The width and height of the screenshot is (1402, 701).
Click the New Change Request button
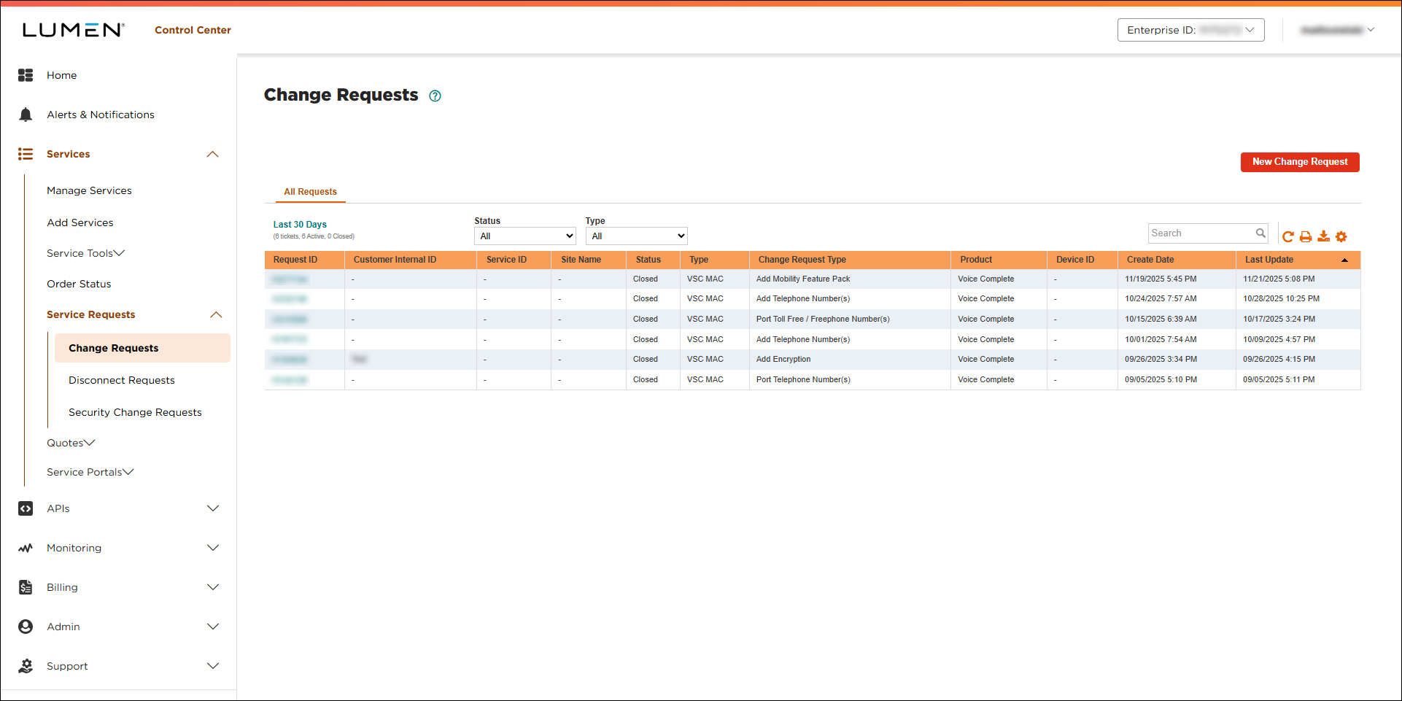pyautogui.click(x=1299, y=162)
